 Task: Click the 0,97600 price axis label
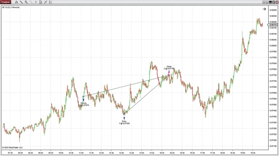(x=273, y=93)
